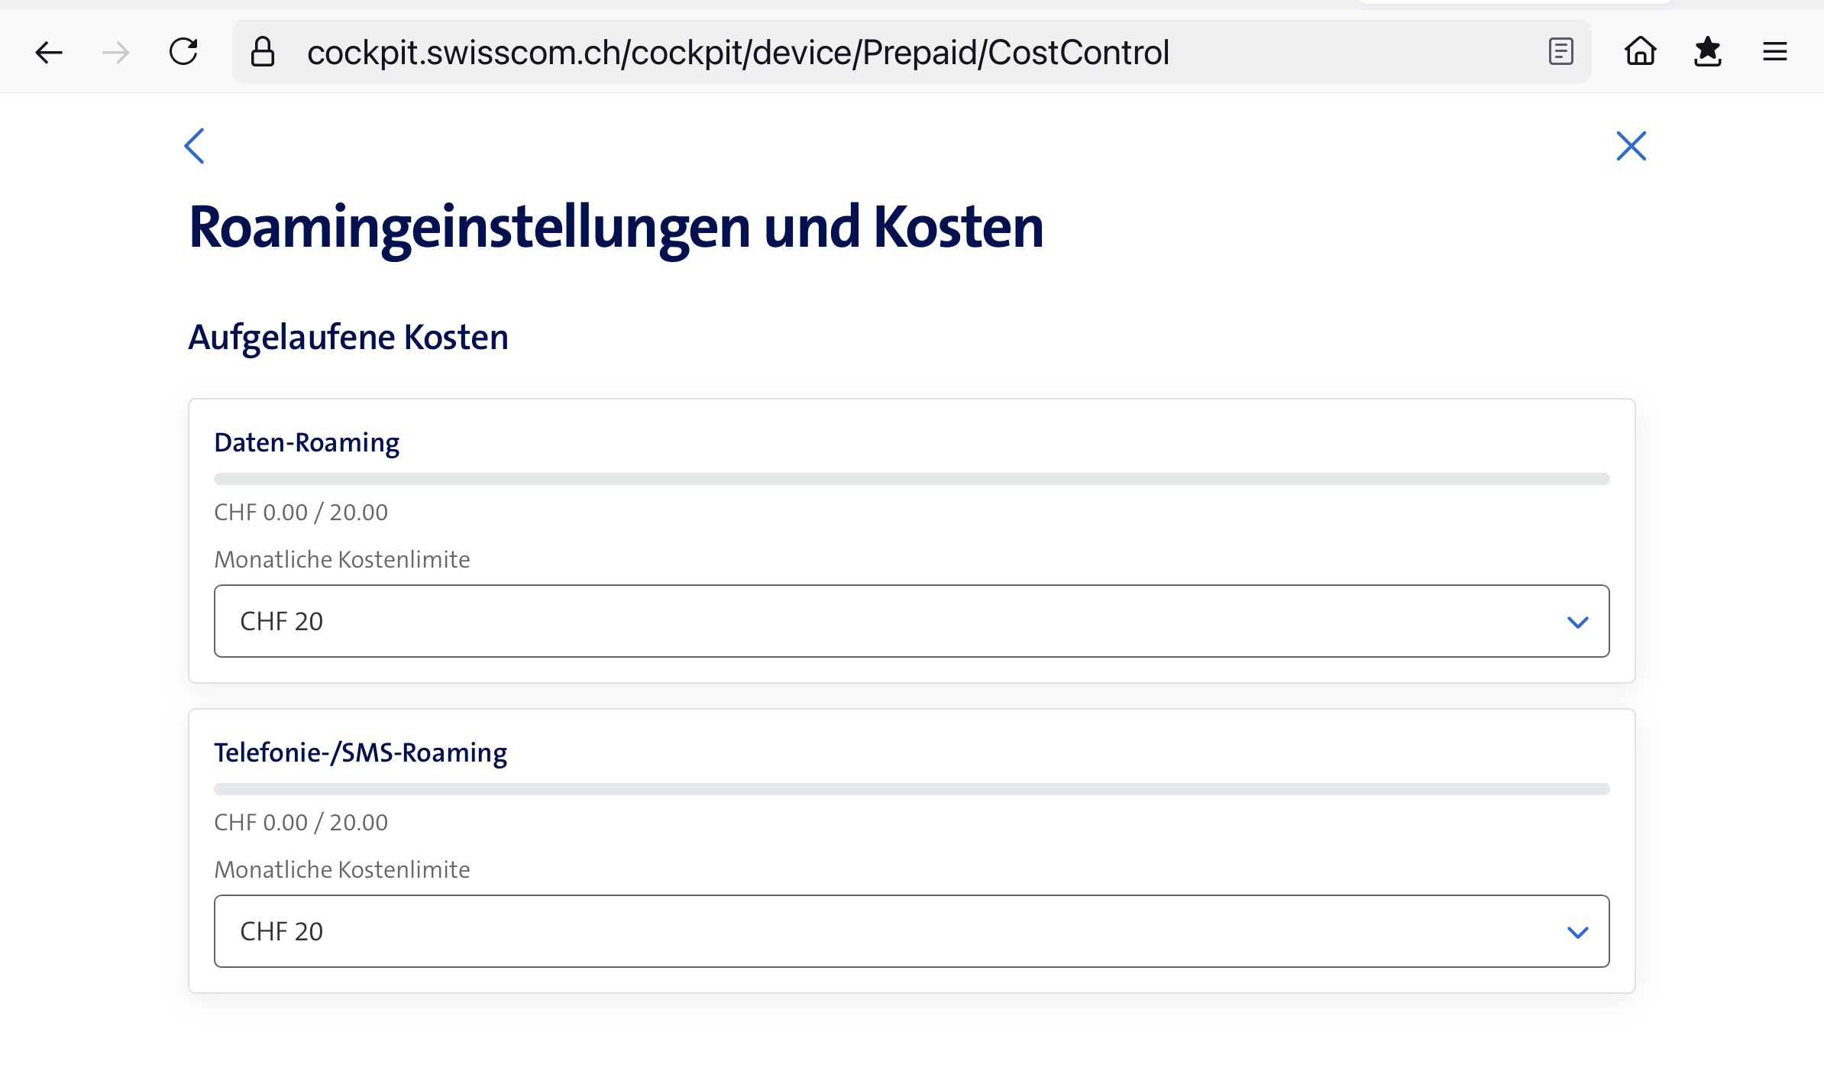Go to the browser home page
The width and height of the screenshot is (1824, 1071).
[1640, 52]
